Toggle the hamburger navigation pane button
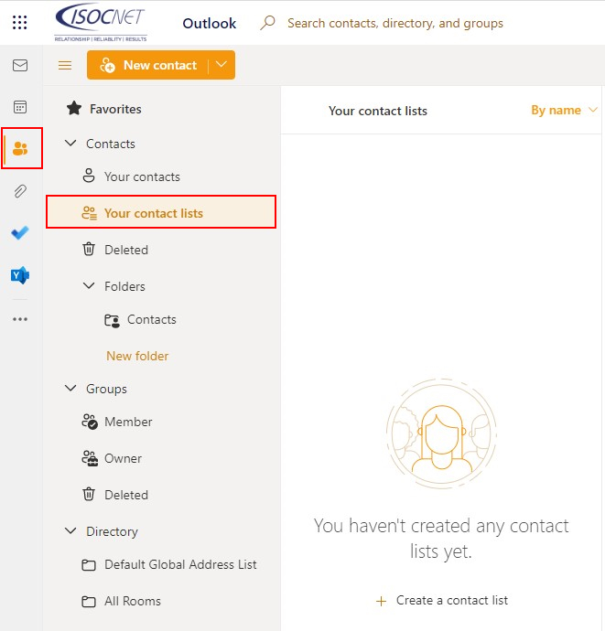The width and height of the screenshot is (605, 631). [x=65, y=65]
